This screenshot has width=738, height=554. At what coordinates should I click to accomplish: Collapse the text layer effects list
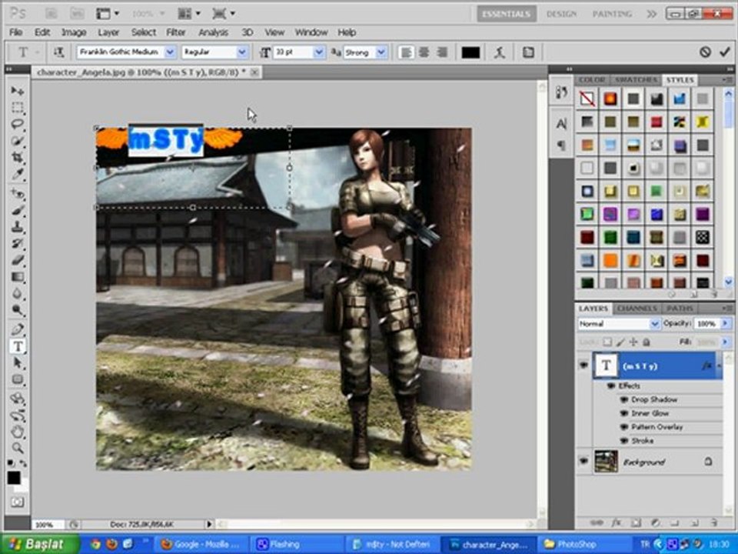coord(719,365)
